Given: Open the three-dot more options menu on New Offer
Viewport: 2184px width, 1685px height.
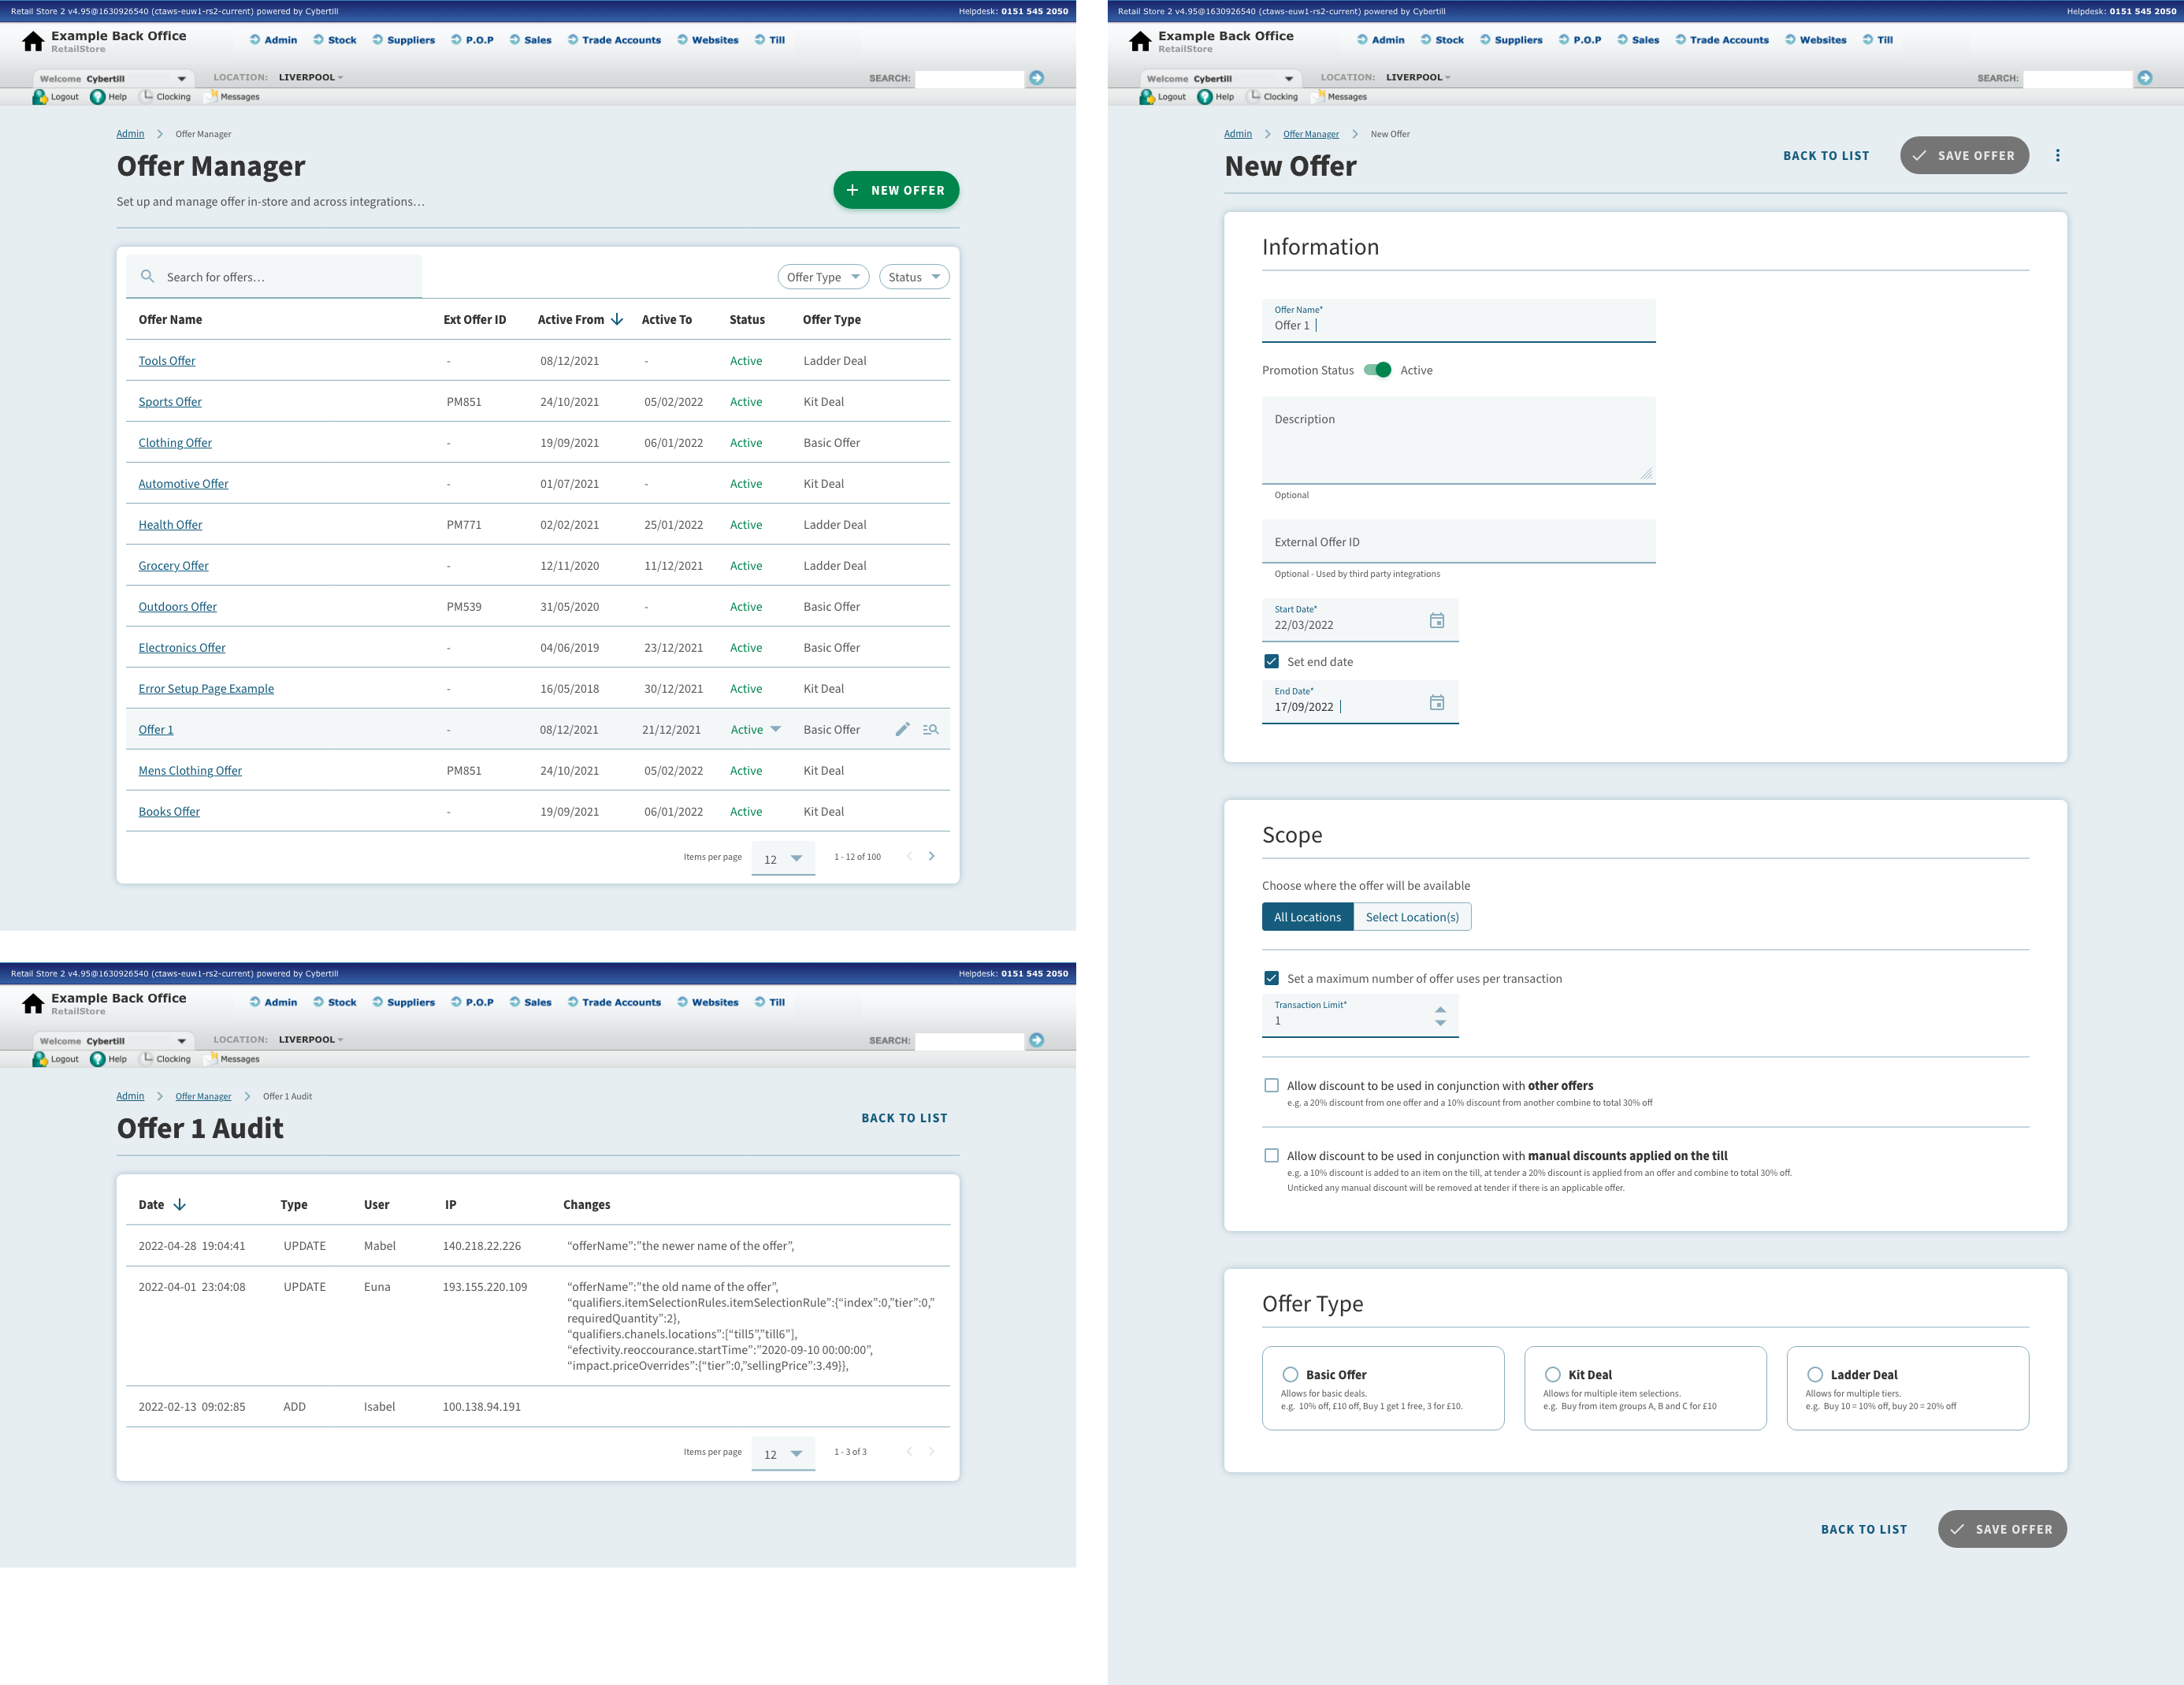Looking at the screenshot, I should pyautogui.click(x=2057, y=155).
